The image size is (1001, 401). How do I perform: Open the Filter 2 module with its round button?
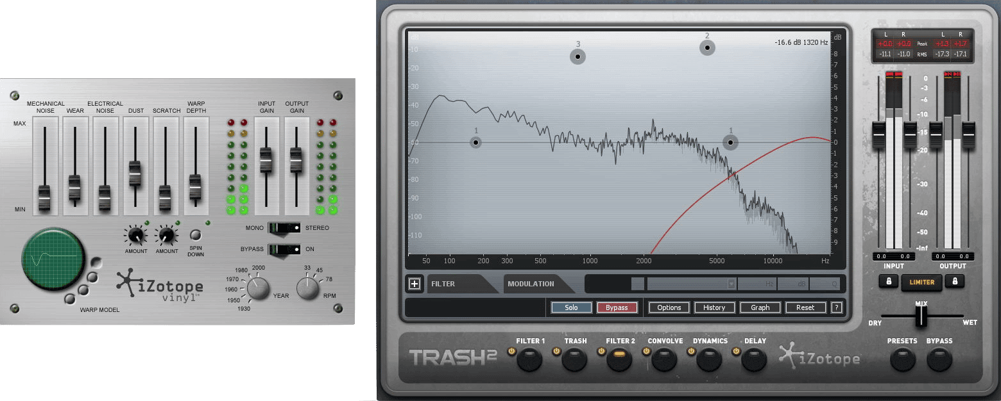[619, 359]
